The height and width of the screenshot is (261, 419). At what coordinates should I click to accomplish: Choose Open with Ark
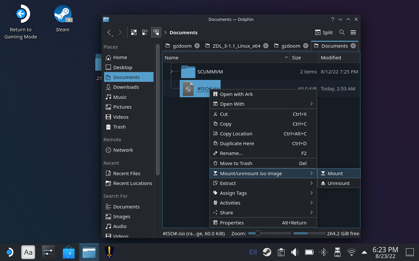(263, 94)
